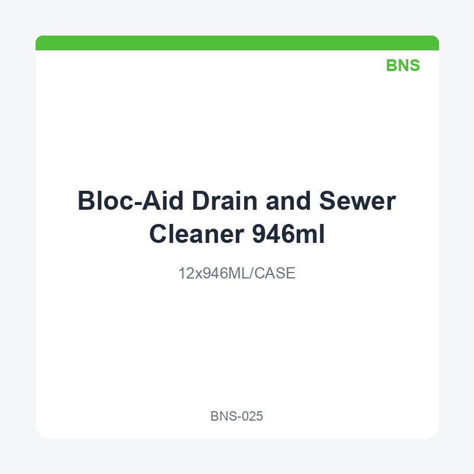Image resolution: width=474 pixels, height=474 pixels.
Task: Select the Bloc-Aid Drain and Sewer title
Action: pyautogui.click(x=236, y=217)
